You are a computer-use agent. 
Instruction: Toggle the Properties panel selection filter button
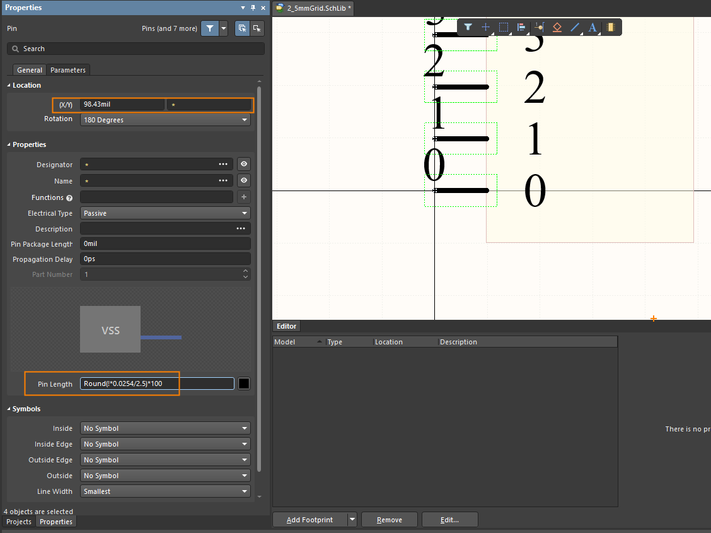click(x=209, y=28)
